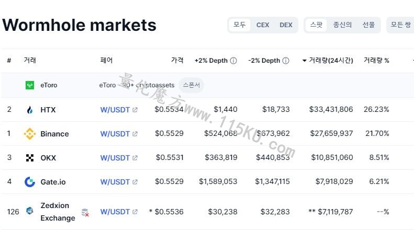Open Binance W/USDT external link icon
This screenshot has width=414, height=230.
pos(135,134)
